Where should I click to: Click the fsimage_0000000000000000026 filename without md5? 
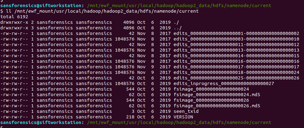click(211, 100)
